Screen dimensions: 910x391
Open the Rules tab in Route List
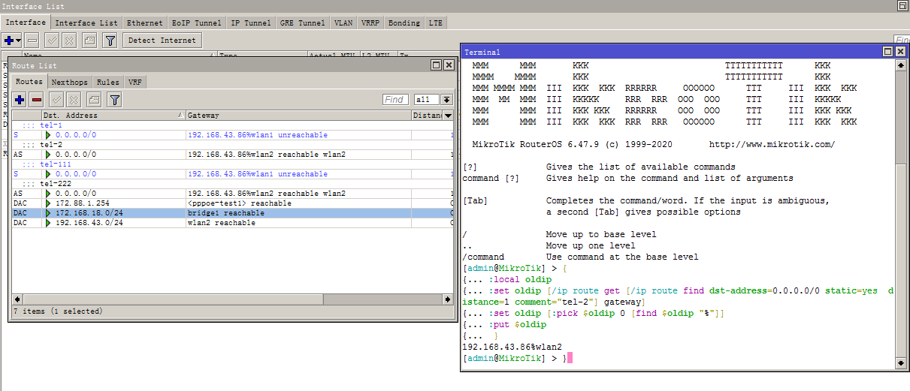(x=107, y=82)
